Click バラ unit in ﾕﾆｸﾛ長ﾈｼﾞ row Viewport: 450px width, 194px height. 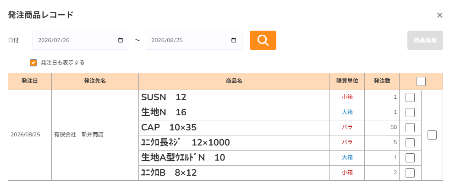click(347, 142)
